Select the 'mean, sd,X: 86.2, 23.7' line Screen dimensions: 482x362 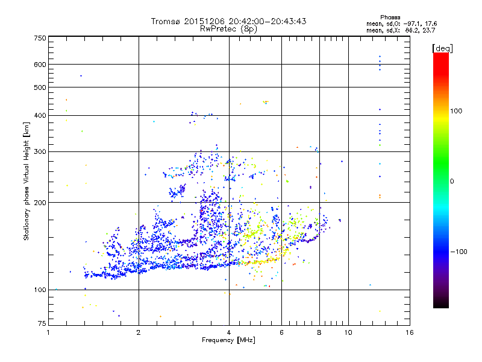401,30
